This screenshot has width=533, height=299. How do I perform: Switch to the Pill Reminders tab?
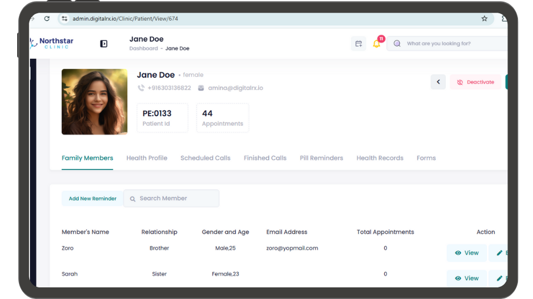tap(321, 158)
